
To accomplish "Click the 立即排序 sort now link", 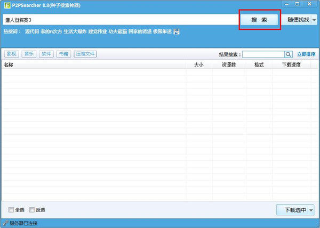I will click(306, 54).
